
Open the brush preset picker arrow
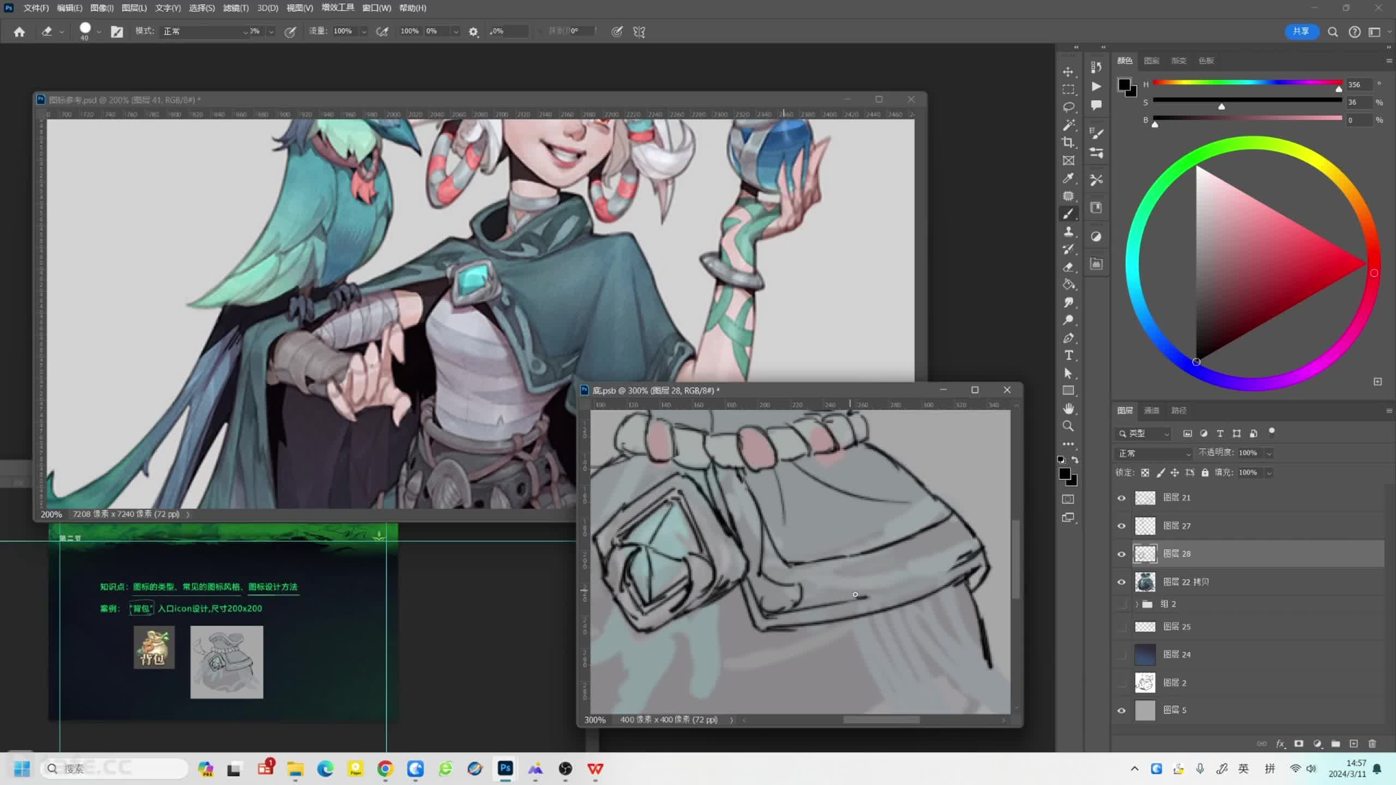[x=99, y=32]
